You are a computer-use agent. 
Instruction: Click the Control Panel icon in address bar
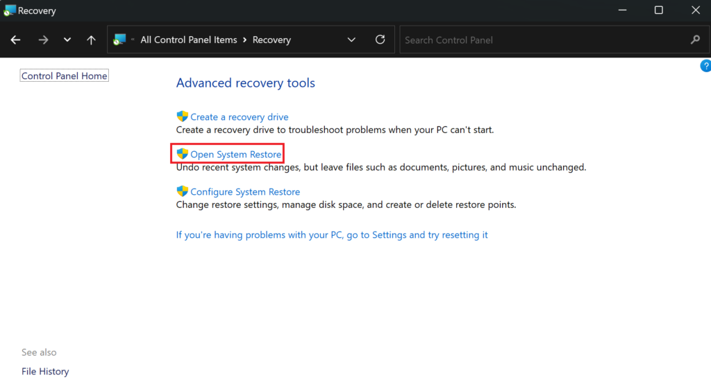pos(120,40)
